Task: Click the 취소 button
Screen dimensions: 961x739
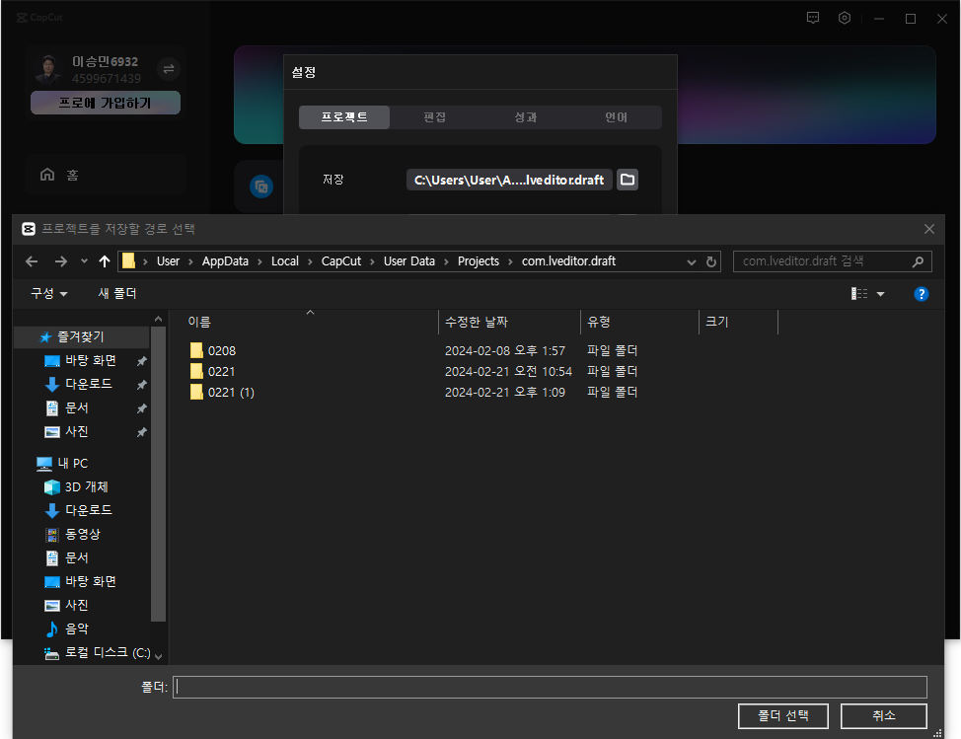Action: point(883,715)
